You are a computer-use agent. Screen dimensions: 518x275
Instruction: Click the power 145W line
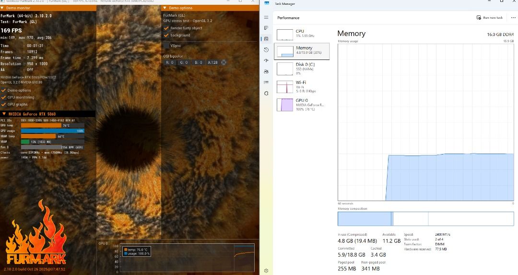click(24, 158)
